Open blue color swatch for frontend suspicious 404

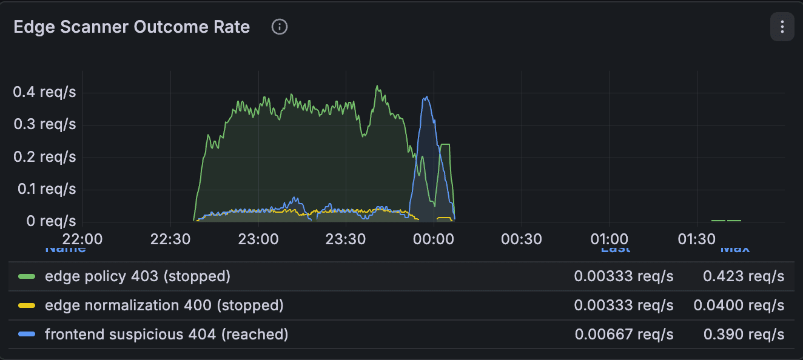27,334
